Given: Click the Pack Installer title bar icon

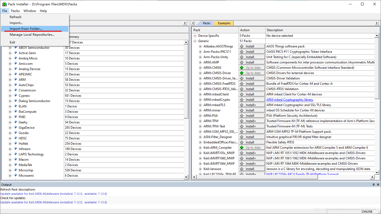Looking at the screenshot, I should pyautogui.click(x=5, y=4).
